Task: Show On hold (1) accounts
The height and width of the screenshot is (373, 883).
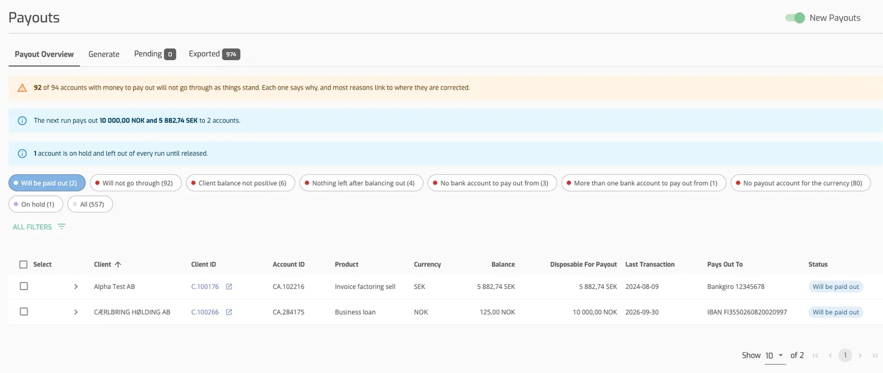Action: (x=36, y=204)
